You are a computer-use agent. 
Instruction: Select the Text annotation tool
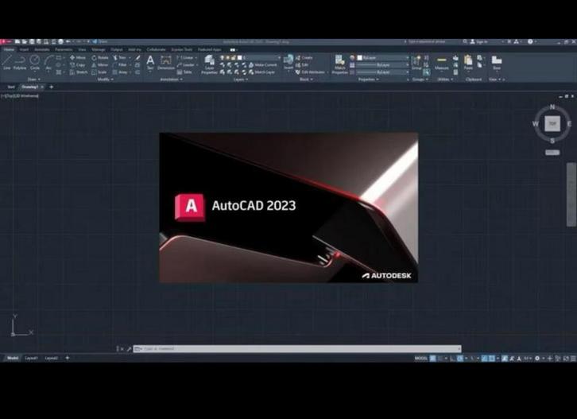[x=150, y=62]
